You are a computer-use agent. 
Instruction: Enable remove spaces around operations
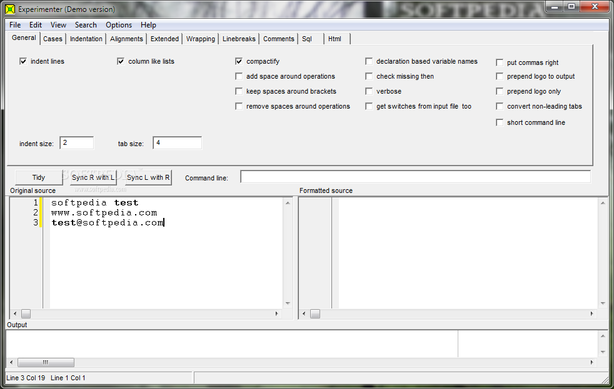coord(239,106)
